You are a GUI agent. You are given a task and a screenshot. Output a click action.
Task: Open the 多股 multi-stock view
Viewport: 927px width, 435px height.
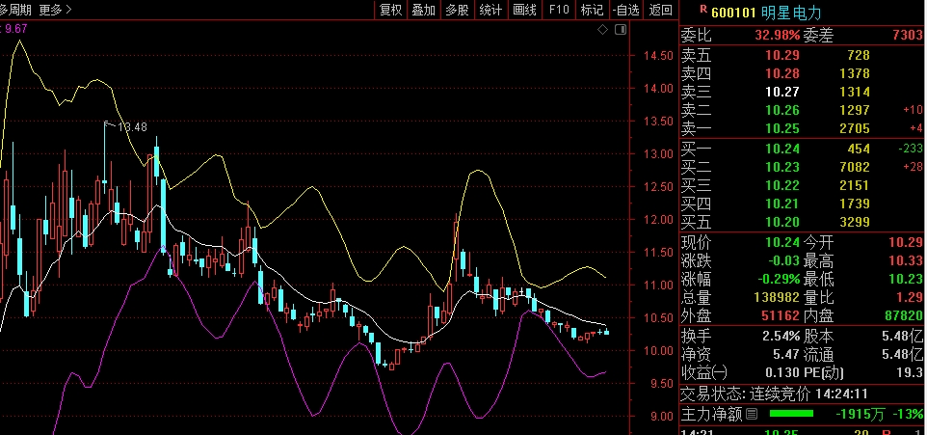coord(457,10)
